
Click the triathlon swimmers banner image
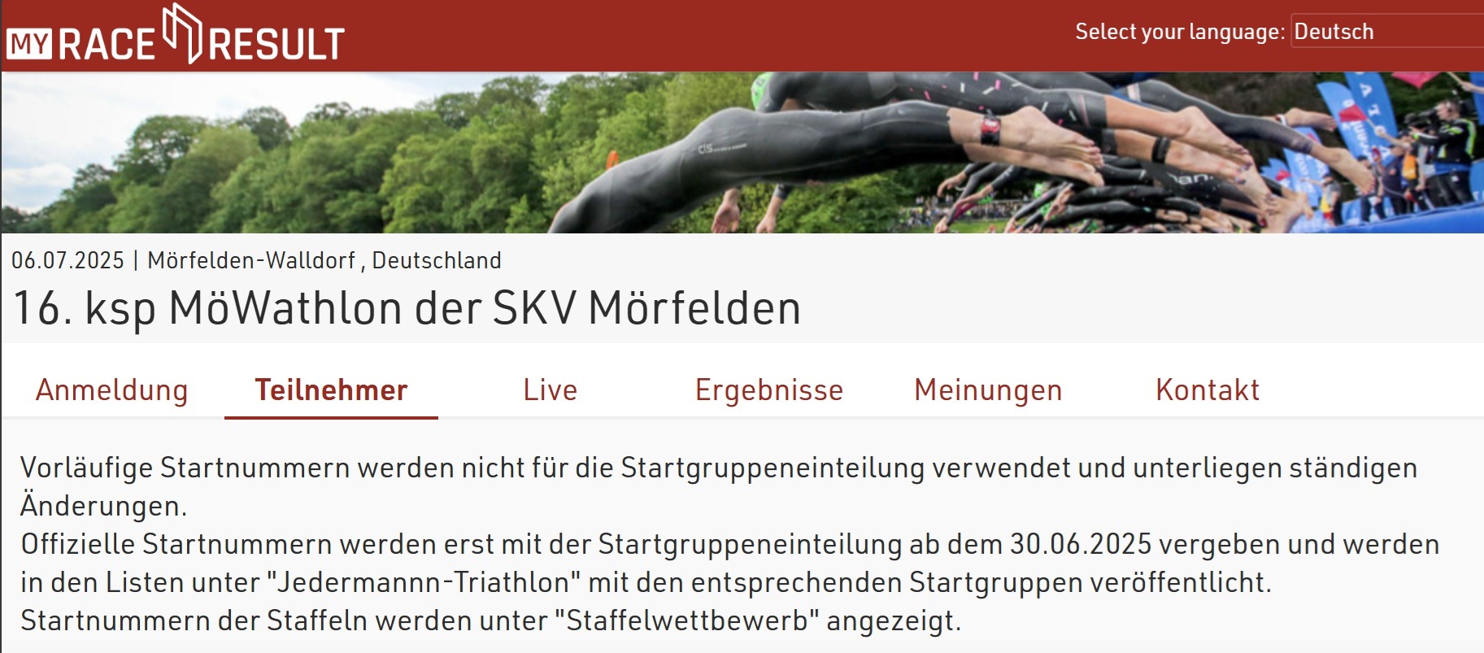click(x=742, y=153)
